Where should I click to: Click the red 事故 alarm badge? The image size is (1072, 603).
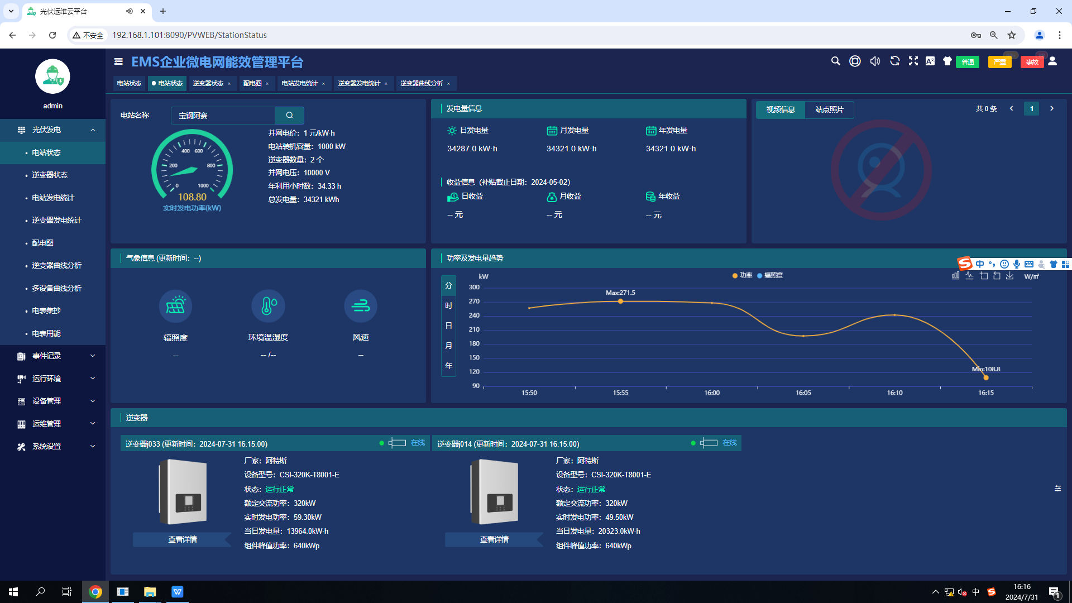tap(1032, 62)
